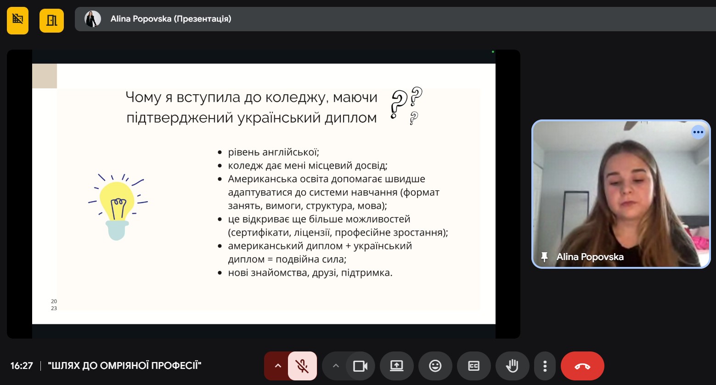Click the clock showing 16:27

click(22, 366)
